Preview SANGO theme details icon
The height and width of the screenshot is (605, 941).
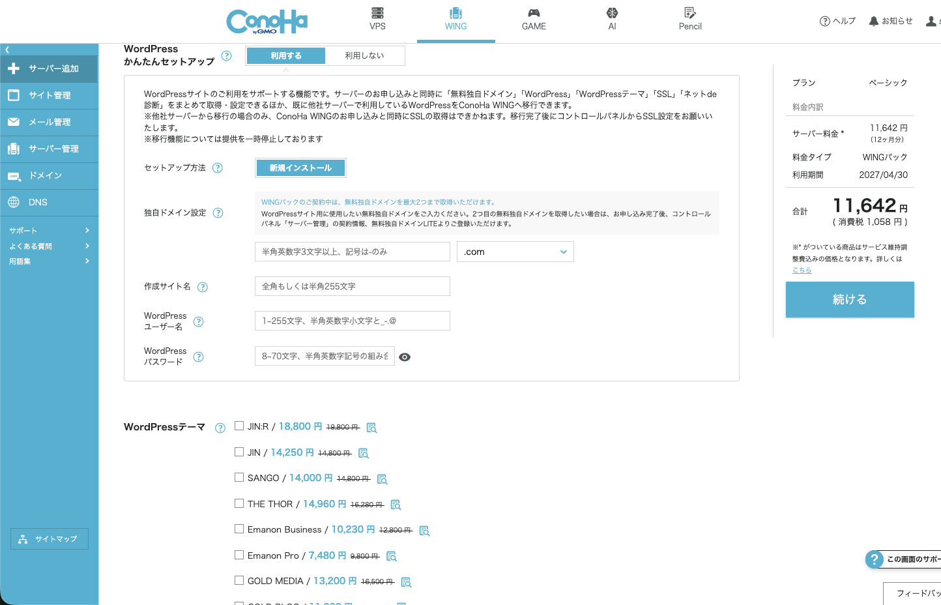pos(383,479)
